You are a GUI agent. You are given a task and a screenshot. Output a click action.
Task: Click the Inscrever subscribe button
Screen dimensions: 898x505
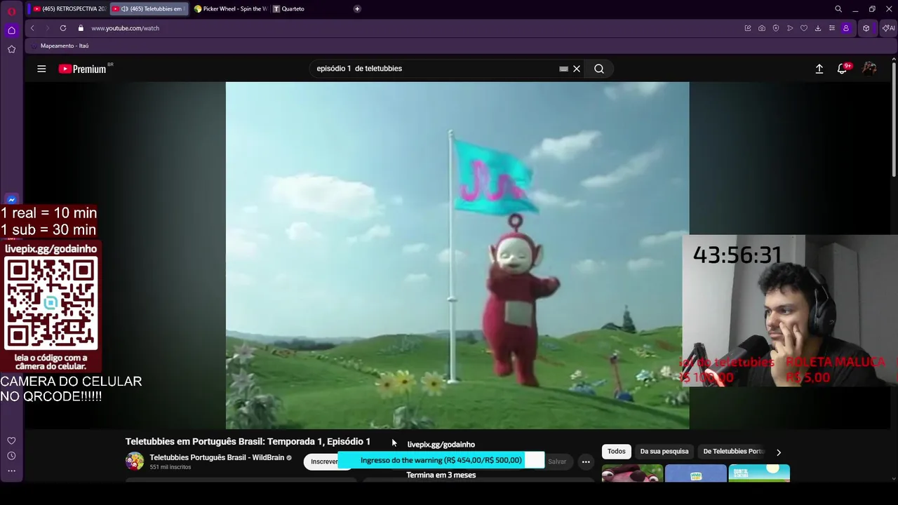[x=324, y=462]
